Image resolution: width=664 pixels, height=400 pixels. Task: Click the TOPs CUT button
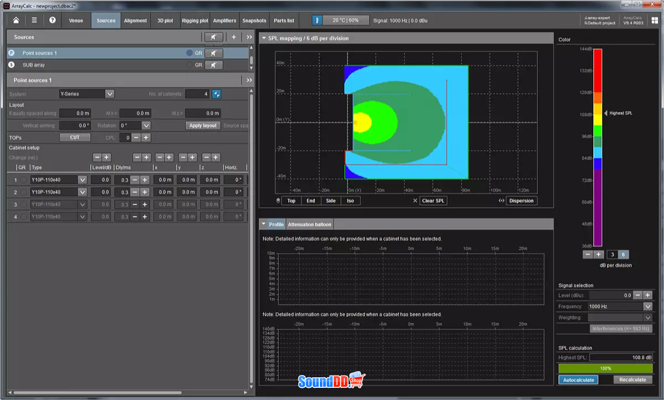pyautogui.click(x=75, y=137)
